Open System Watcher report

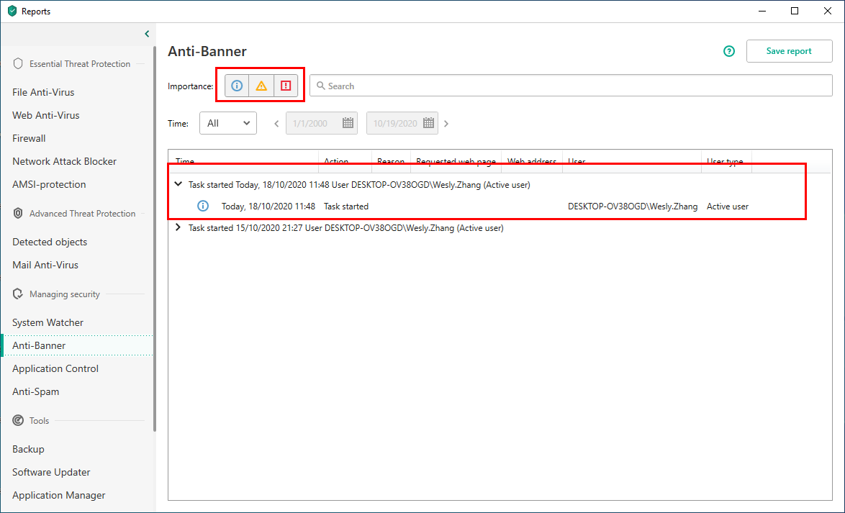pyautogui.click(x=48, y=323)
